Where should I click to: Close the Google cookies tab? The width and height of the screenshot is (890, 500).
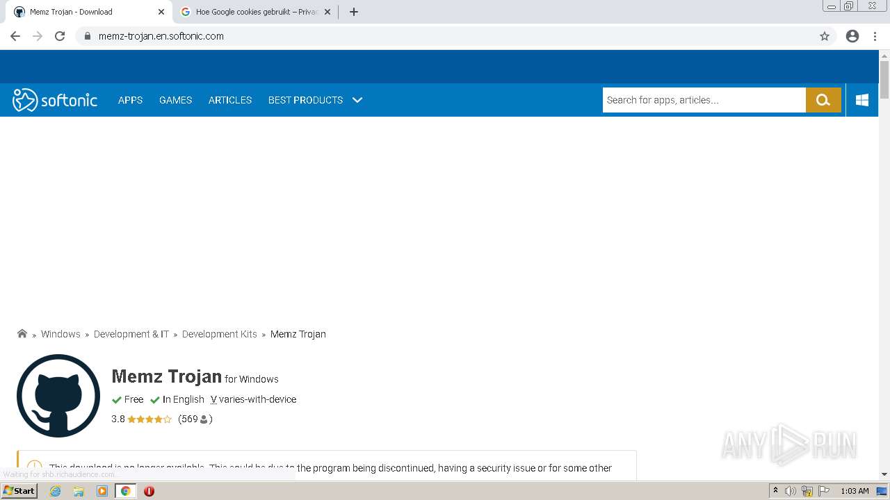click(327, 12)
